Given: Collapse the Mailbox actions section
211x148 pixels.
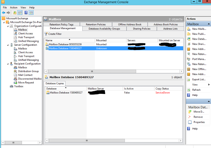Looking at the screenshot, I should (209, 24).
